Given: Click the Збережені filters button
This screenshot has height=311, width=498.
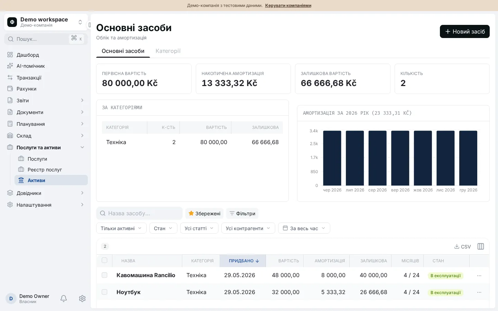Looking at the screenshot, I should [x=204, y=214].
